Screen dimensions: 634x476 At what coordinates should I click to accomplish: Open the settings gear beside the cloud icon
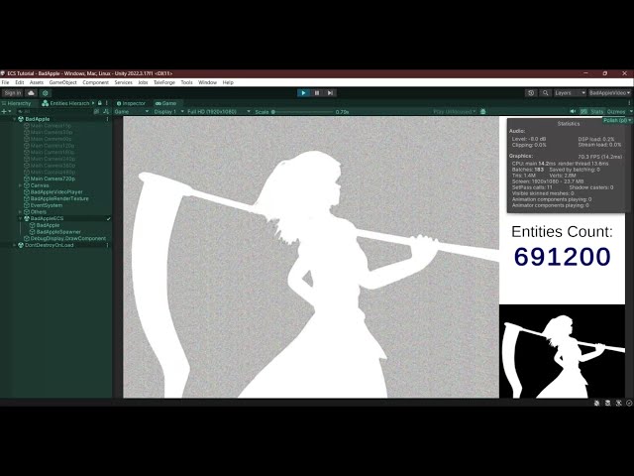tap(46, 93)
